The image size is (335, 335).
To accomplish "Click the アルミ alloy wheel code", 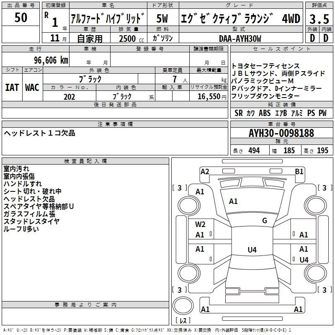I will [x=297, y=113].
